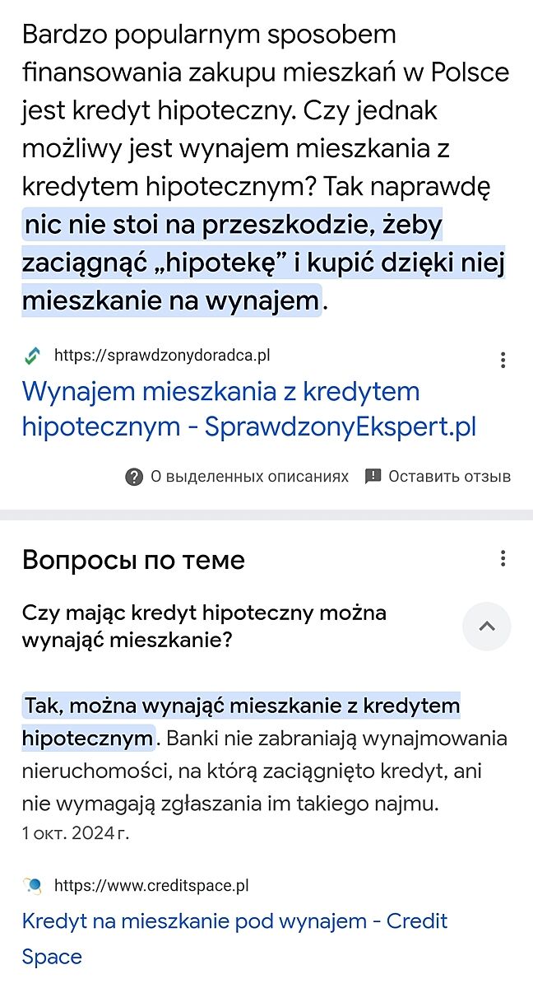Click the https://www.creditspace.pl URL text
Screen dimensions: 533x988
pyautogui.click(x=151, y=886)
